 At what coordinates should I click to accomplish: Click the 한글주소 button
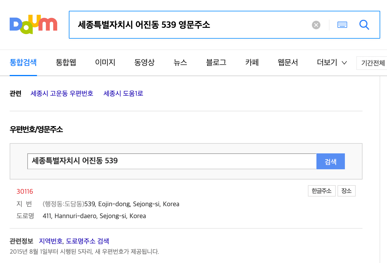(322, 191)
